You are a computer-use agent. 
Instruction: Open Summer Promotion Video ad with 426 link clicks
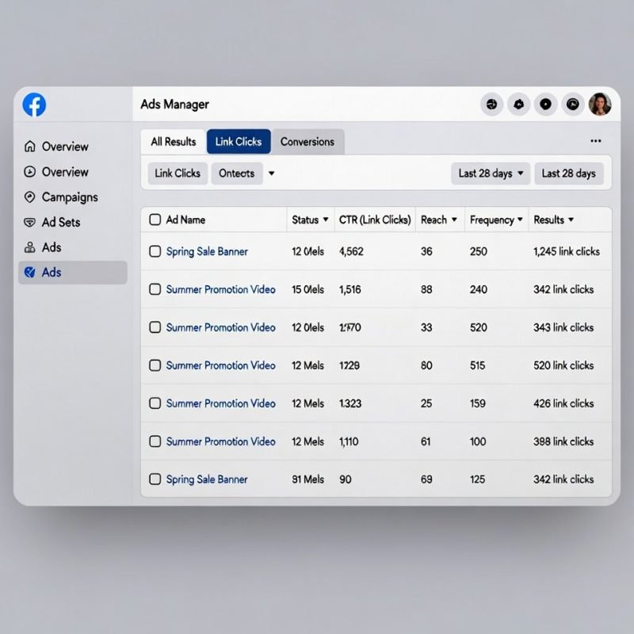[221, 403]
